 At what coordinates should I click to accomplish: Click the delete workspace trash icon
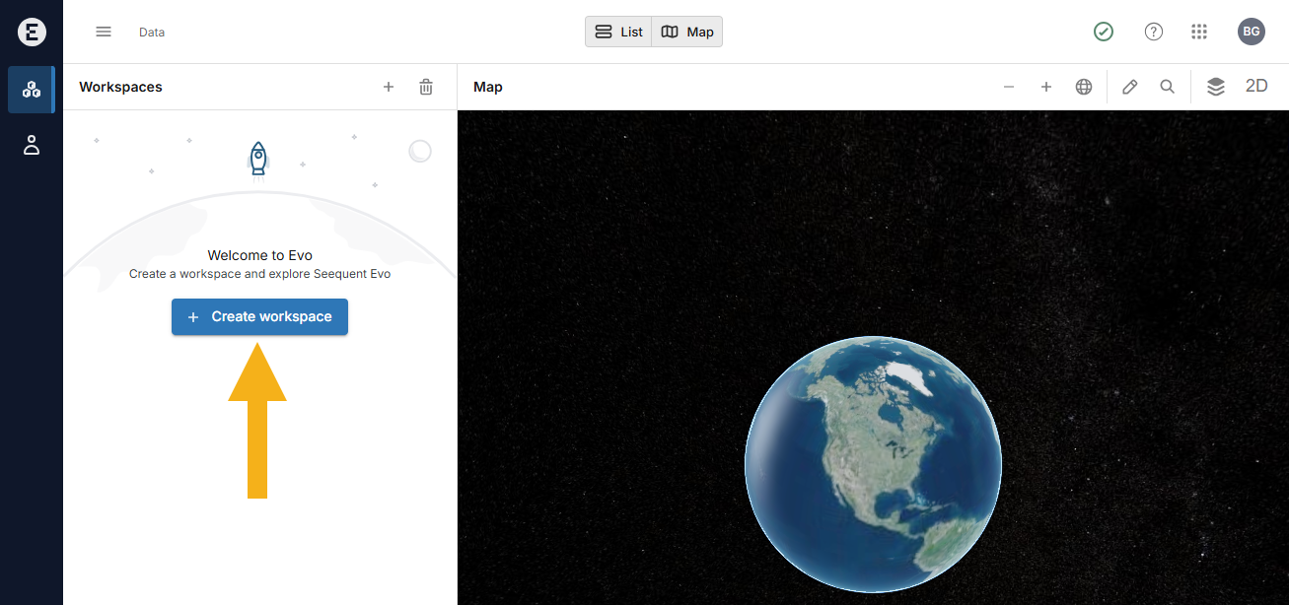(426, 87)
